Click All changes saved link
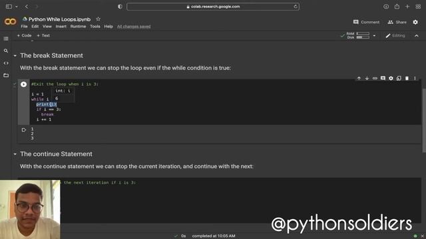The width and height of the screenshot is (426, 239). [x=134, y=27]
